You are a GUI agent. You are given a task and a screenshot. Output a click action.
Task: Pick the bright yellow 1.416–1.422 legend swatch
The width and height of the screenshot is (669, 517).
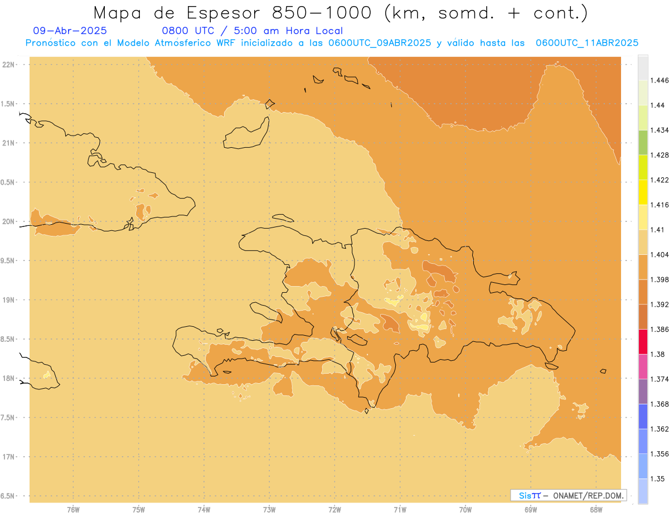coord(643,192)
